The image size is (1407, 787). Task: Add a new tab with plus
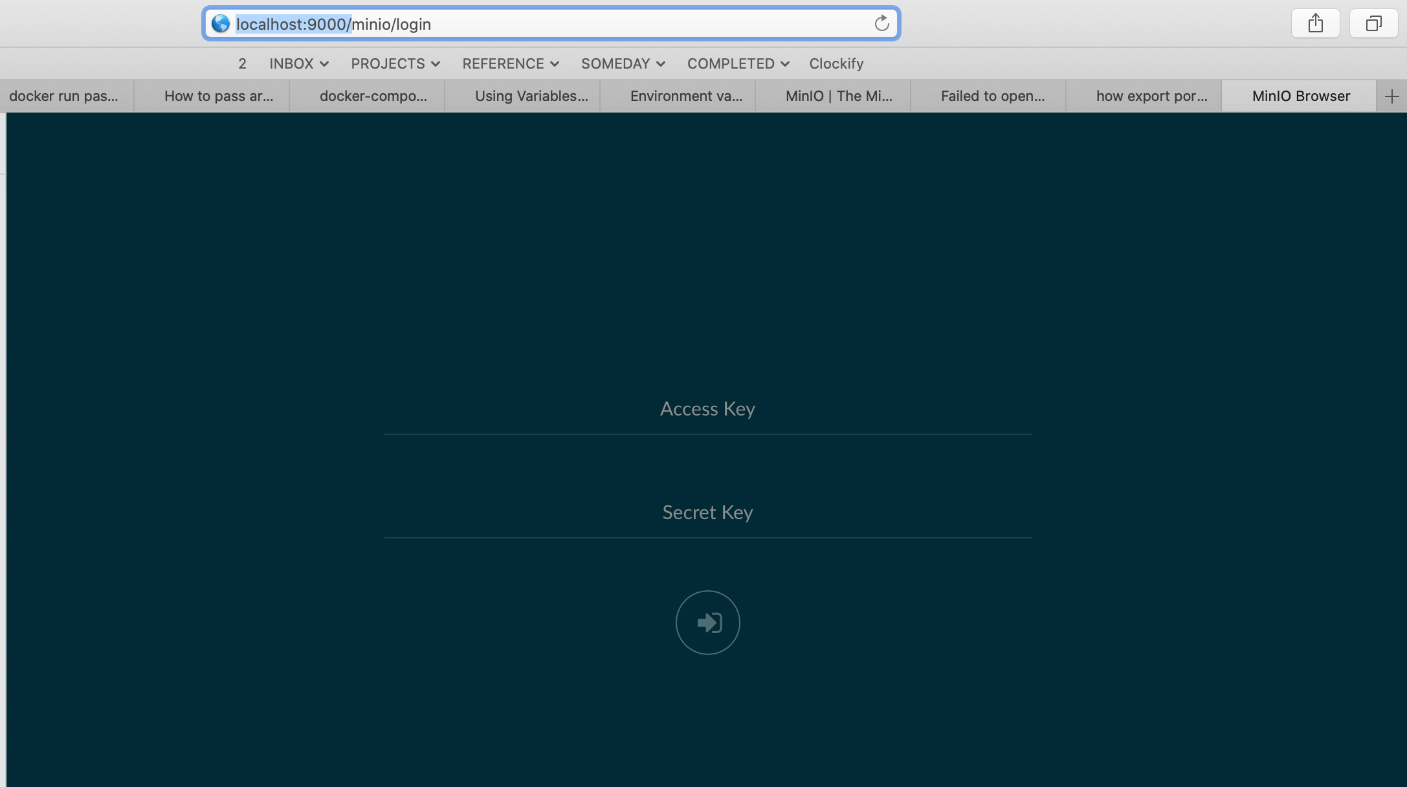coord(1391,96)
